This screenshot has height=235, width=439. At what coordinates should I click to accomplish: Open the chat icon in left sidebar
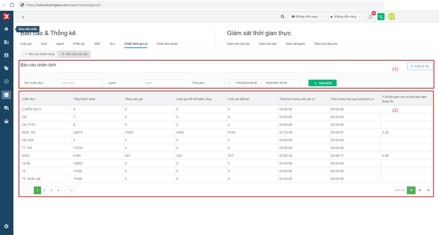coord(6,108)
